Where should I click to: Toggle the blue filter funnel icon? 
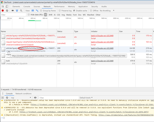tap(17, 11)
